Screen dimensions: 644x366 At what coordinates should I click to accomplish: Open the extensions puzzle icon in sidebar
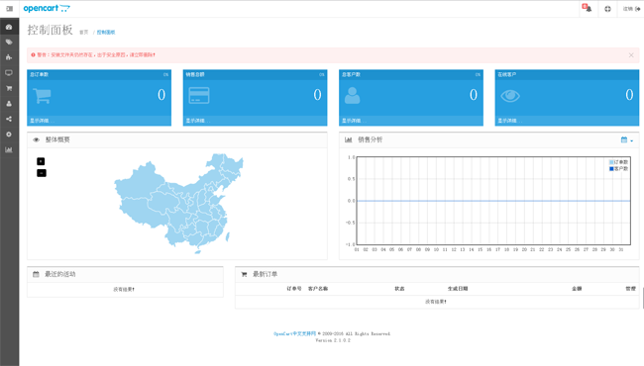point(9,57)
